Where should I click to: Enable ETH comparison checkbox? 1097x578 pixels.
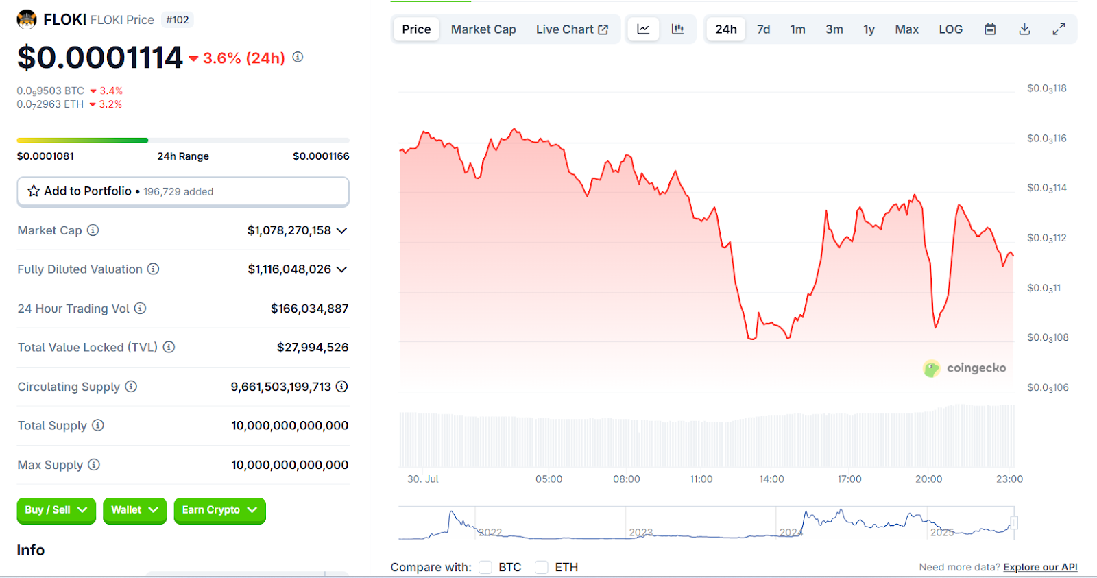(x=542, y=567)
